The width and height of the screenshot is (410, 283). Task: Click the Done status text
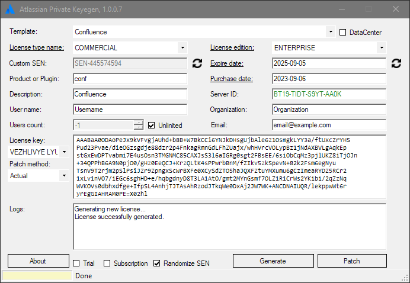84,276
